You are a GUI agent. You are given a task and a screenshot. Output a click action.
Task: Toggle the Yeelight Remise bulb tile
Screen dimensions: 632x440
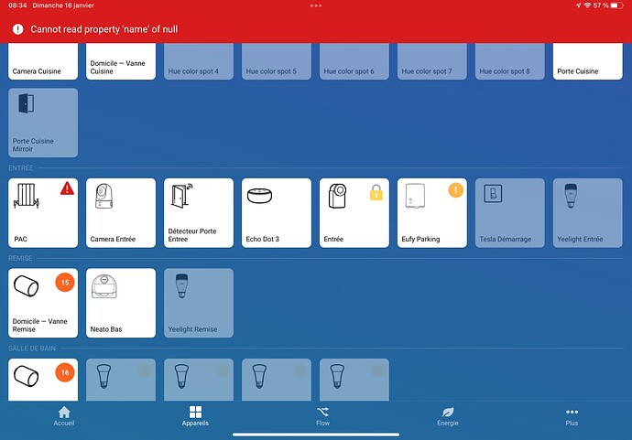[x=199, y=303]
